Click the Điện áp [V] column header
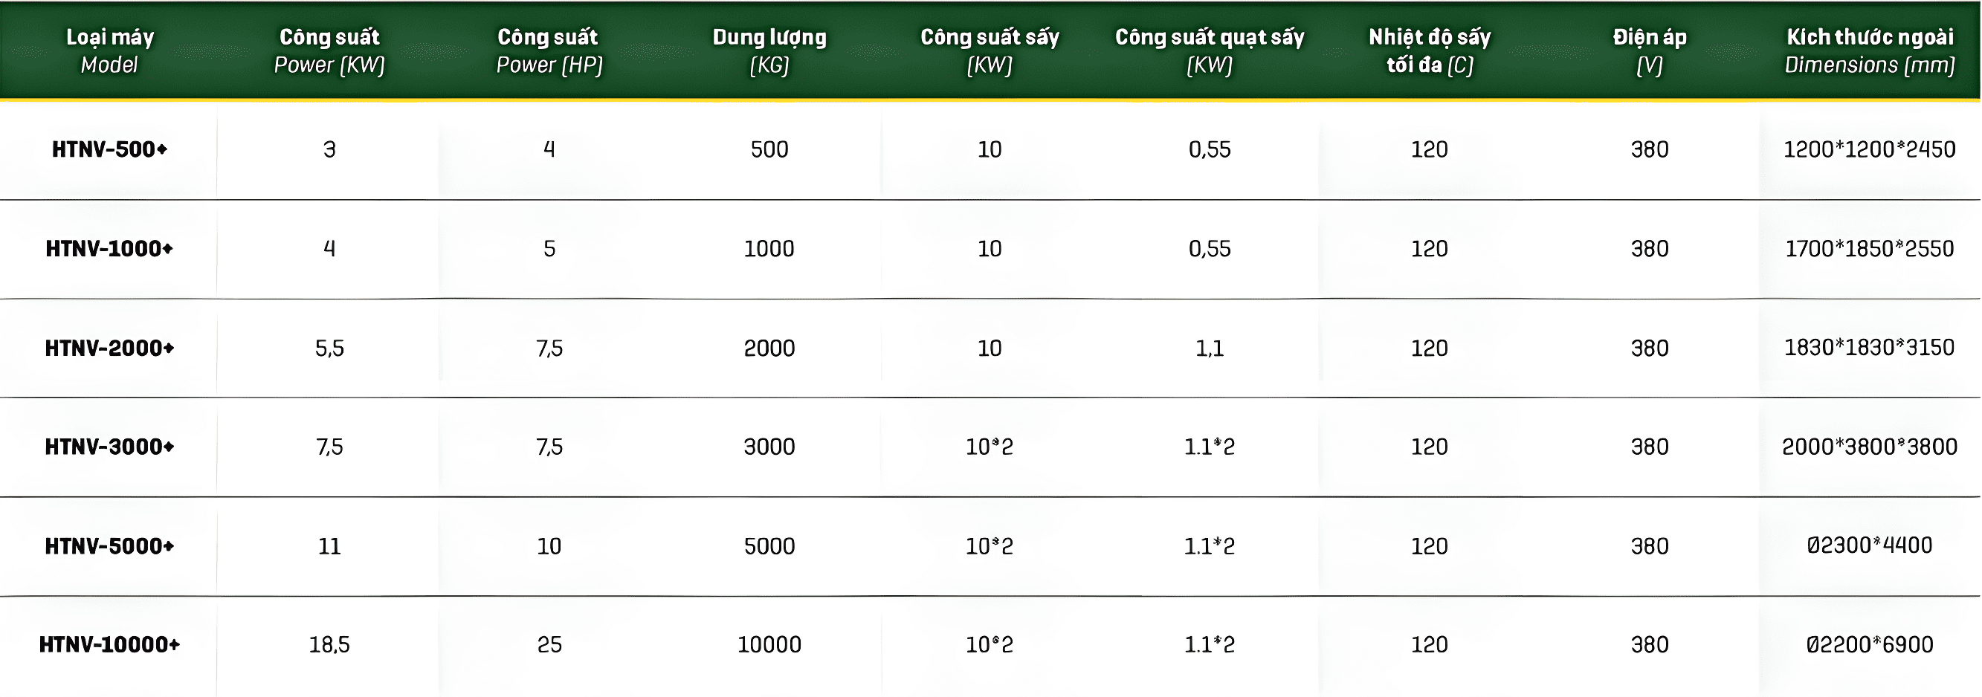Image resolution: width=1982 pixels, height=697 pixels. [1650, 50]
